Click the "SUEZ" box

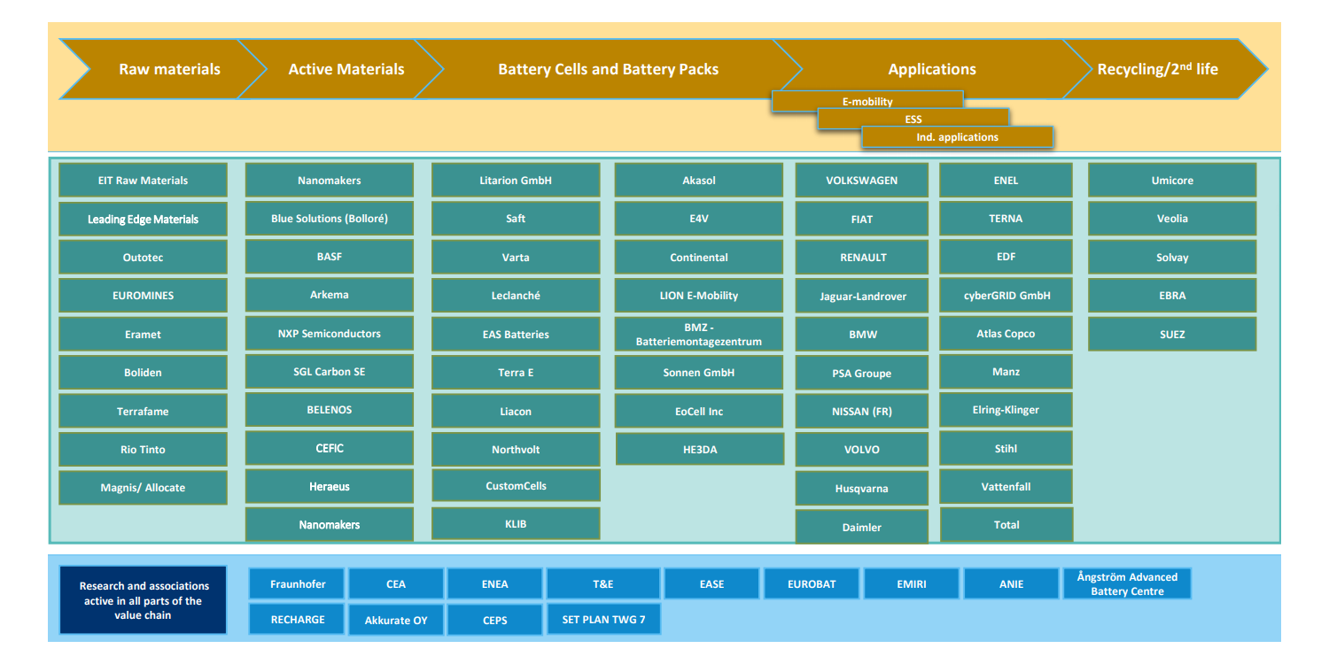[1172, 335]
